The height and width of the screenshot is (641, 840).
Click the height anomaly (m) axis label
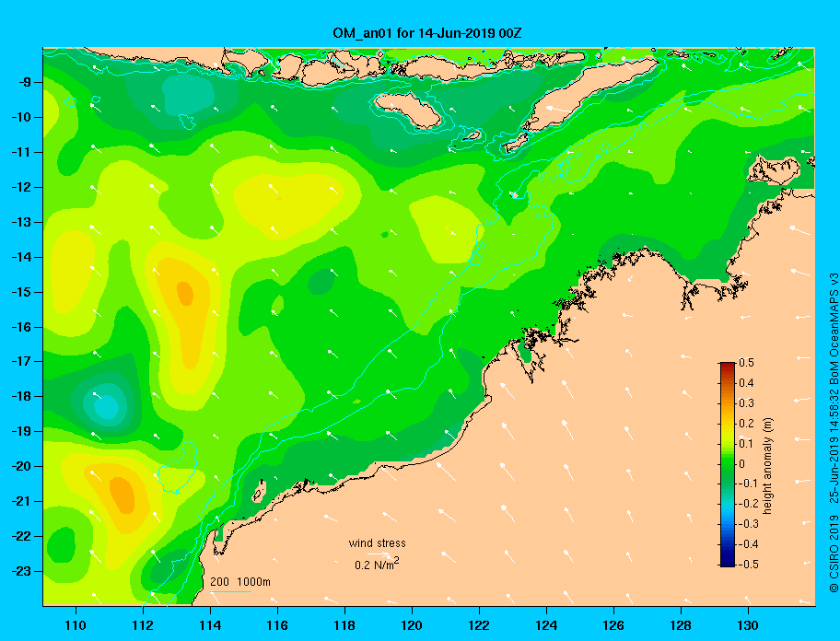767,465
